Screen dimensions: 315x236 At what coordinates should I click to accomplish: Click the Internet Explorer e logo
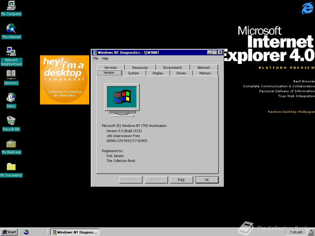(x=307, y=8)
